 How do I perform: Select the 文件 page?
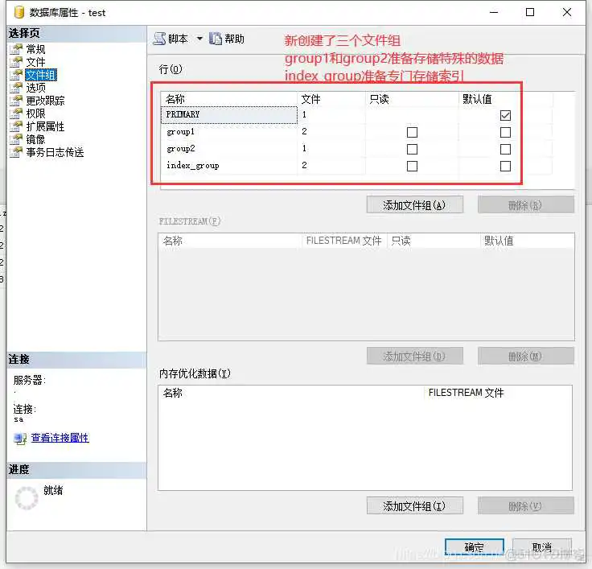pos(36,62)
